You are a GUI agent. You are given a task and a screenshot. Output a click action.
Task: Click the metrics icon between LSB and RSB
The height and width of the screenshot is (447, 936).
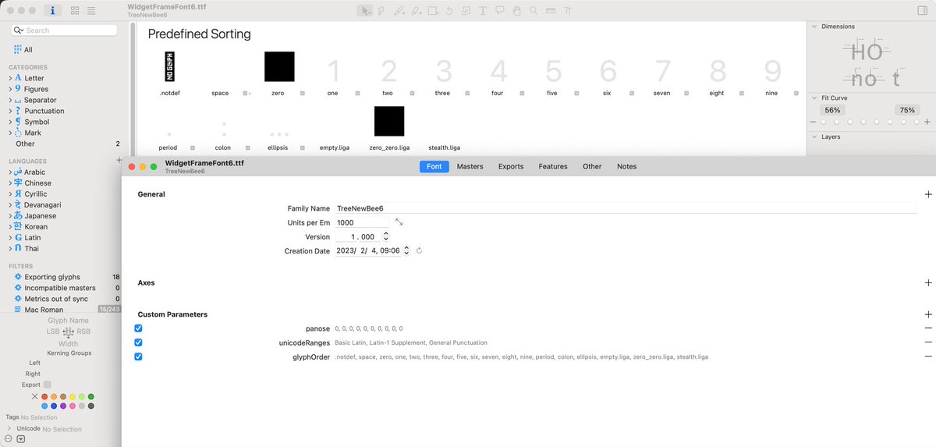pos(68,332)
